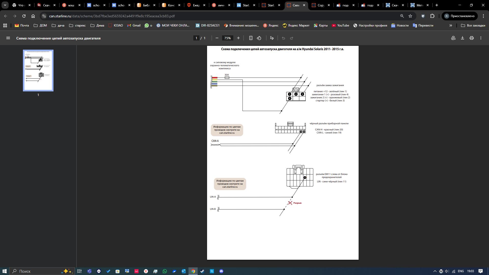
Task: Open the YouTube bookmark
Action: (x=341, y=25)
